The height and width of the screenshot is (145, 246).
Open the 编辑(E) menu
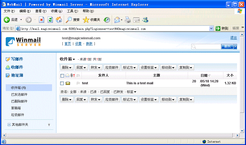coord(25,11)
